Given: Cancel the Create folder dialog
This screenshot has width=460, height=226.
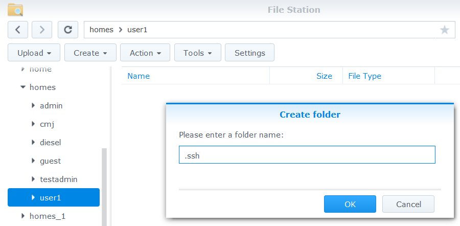Looking at the screenshot, I should click(x=408, y=204).
